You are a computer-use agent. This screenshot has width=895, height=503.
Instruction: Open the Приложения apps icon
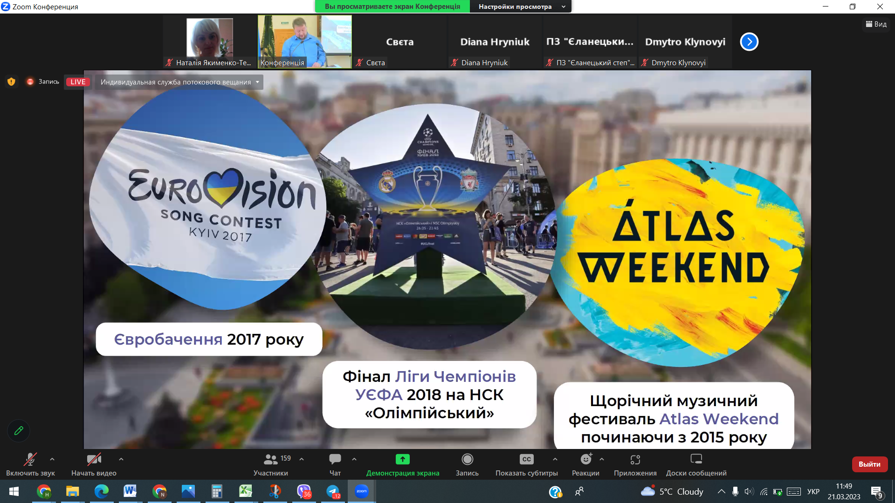[635, 459]
